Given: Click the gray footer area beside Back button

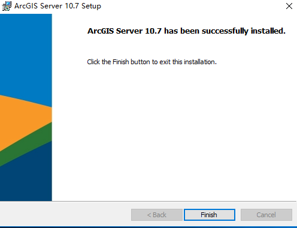Looking at the screenshot, I should [x=66, y=215].
